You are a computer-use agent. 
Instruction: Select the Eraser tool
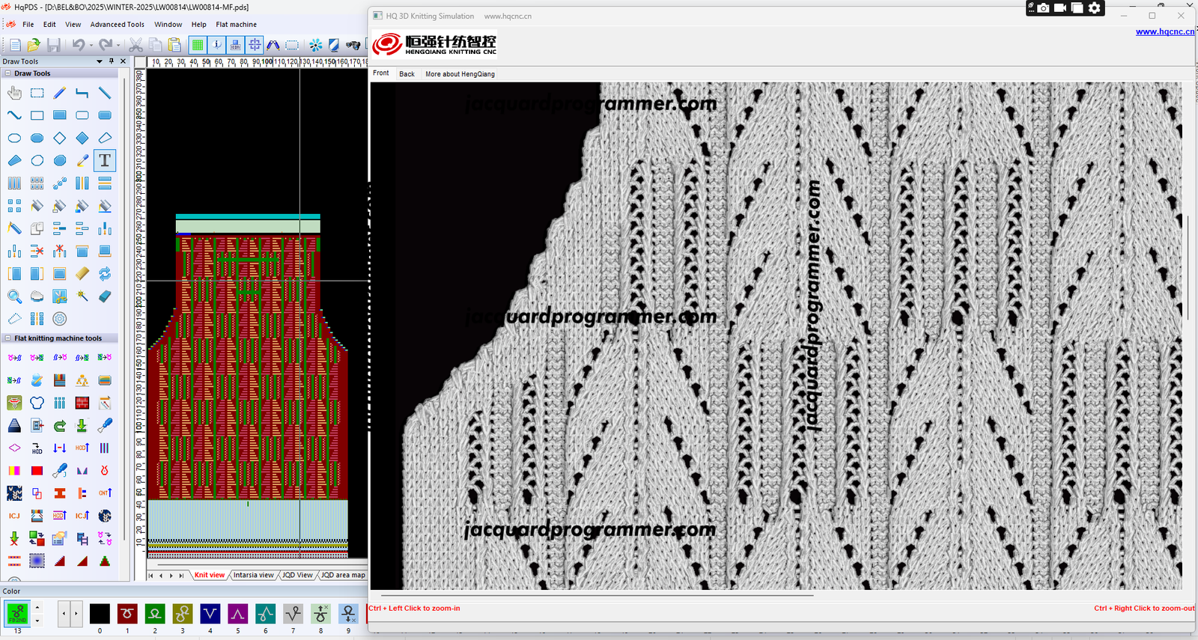105,296
